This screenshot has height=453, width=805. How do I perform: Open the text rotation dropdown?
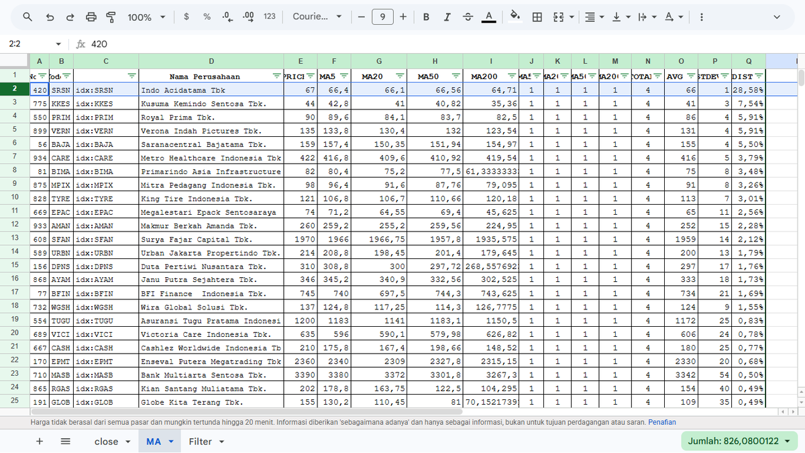(674, 17)
